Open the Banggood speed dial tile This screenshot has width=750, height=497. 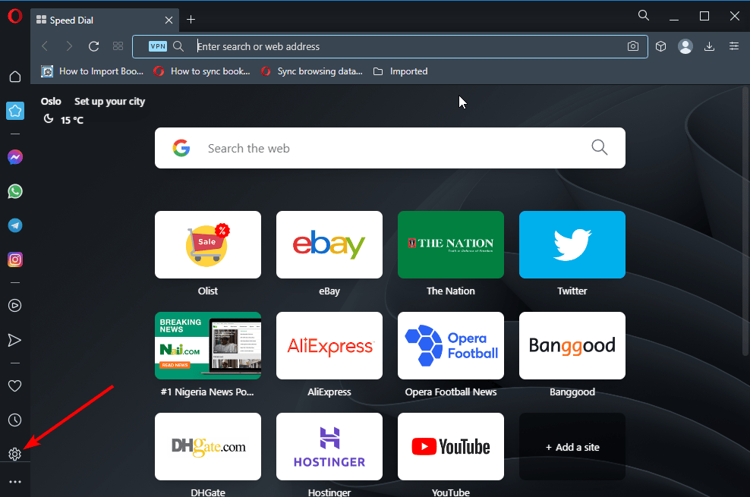coord(572,345)
